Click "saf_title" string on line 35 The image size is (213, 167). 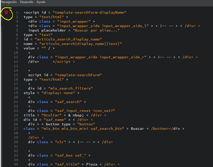[67, 165]
